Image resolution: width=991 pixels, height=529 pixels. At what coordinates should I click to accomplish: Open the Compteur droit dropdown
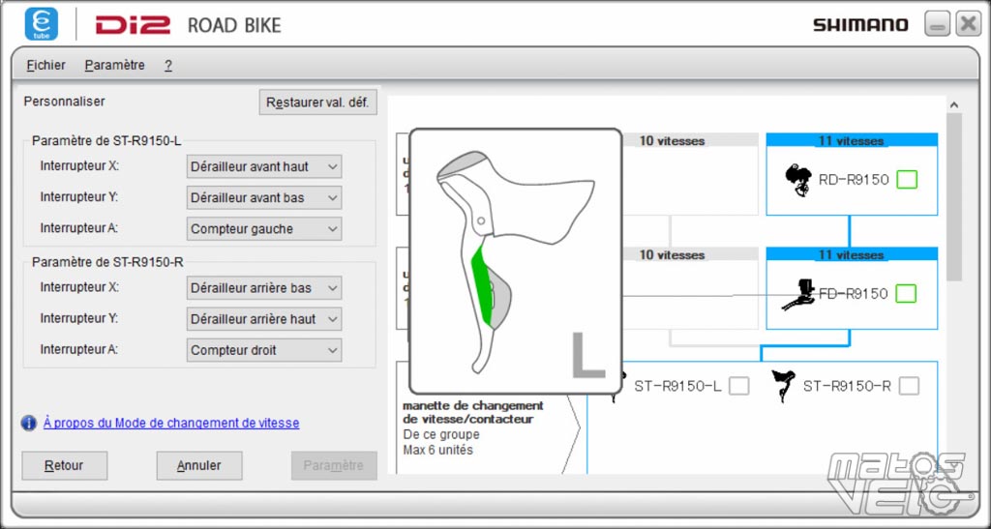(264, 350)
